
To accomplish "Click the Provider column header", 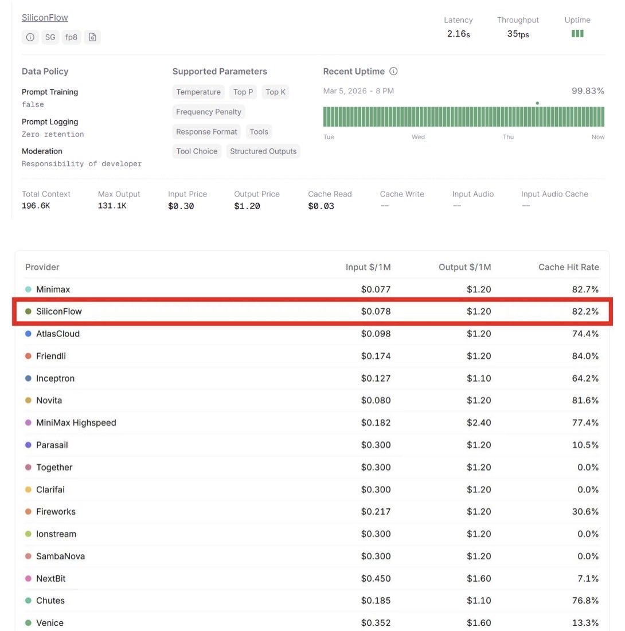I will click(x=42, y=267).
